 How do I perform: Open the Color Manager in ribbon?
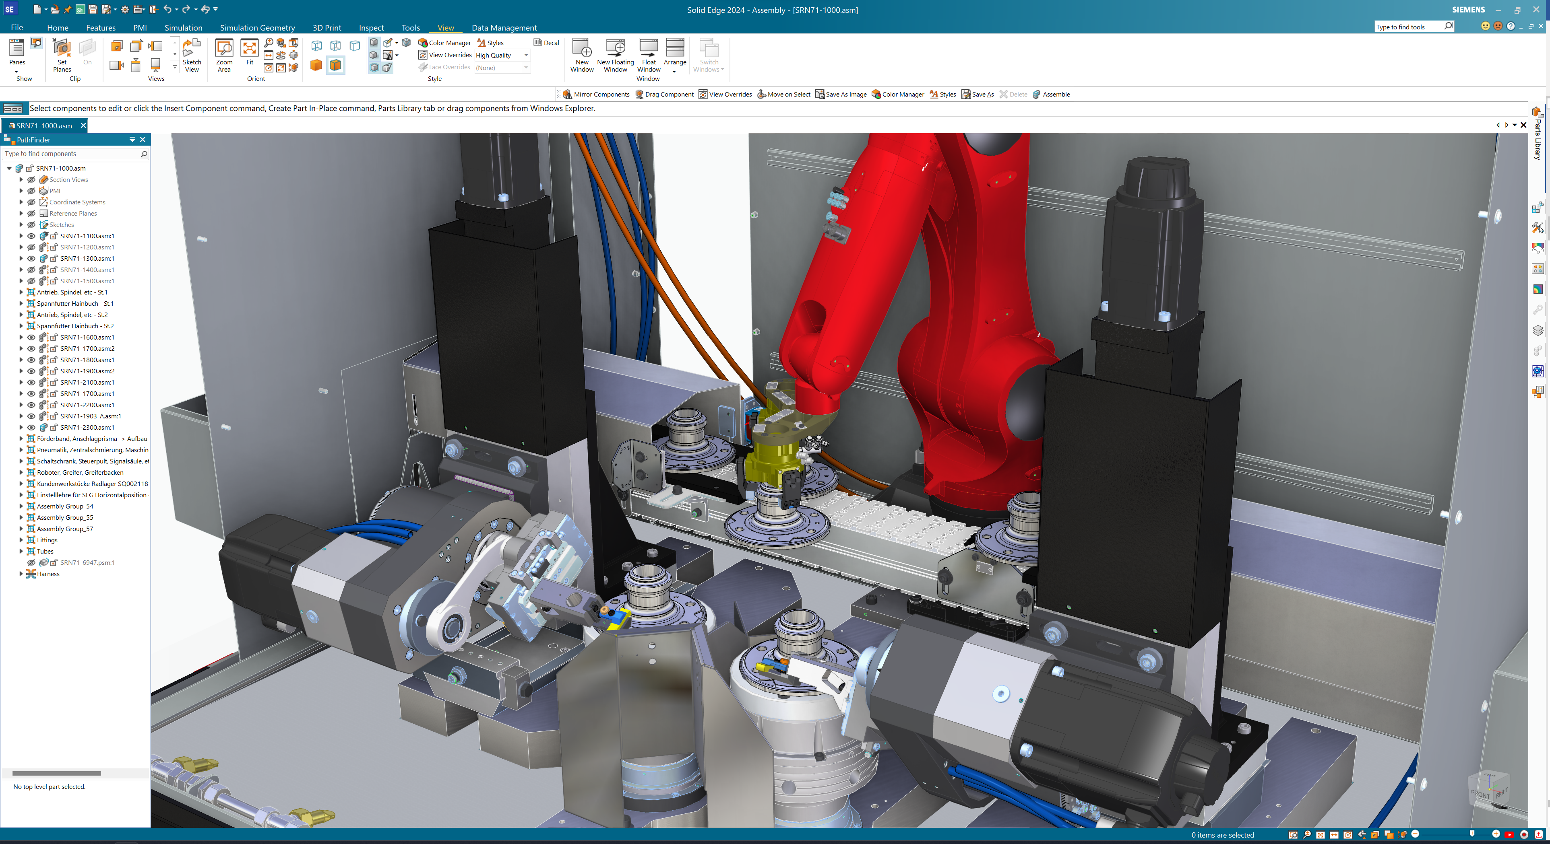[444, 43]
